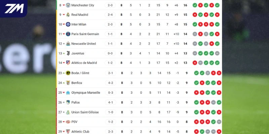Click the 7M logo in the corner
Viewport: 269px width, 134px height.
[x=14, y=8]
